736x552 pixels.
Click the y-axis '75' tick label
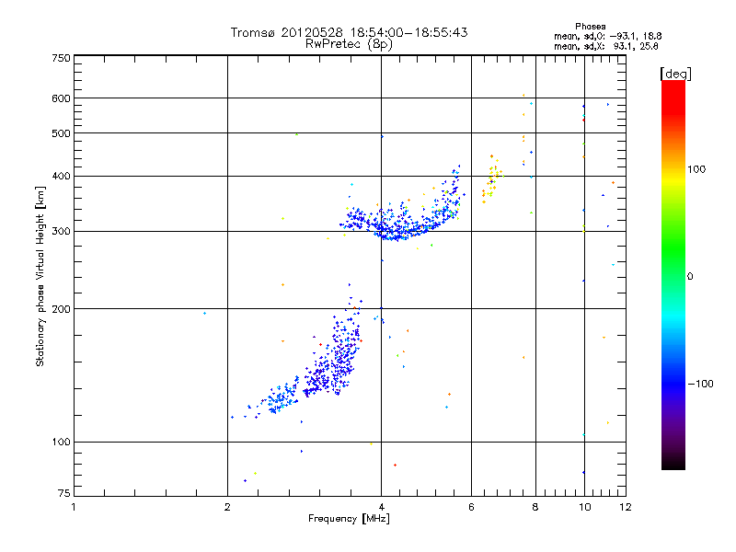coord(64,493)
